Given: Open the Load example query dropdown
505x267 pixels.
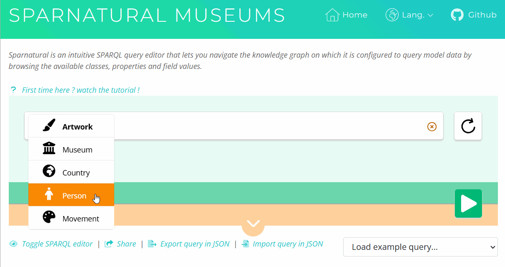Looking at the screenshot, I should click(420, 247).
